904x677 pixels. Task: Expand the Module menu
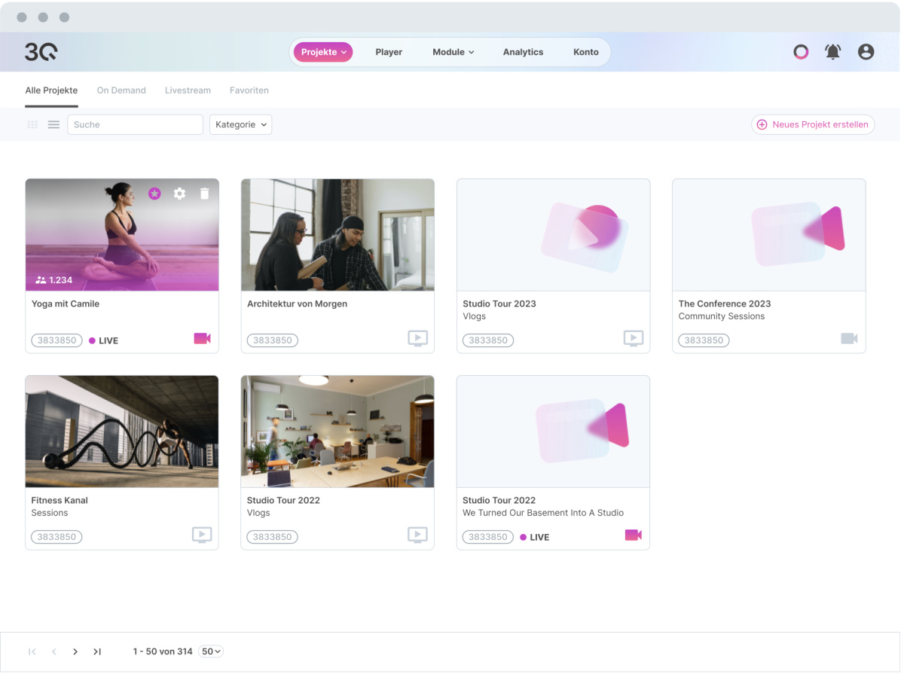coord(453,52)
